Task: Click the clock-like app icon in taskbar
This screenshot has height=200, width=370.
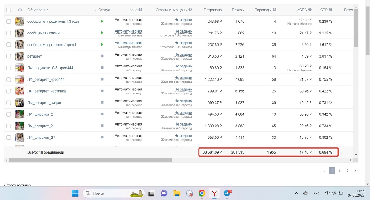Action: pos(189,193)
